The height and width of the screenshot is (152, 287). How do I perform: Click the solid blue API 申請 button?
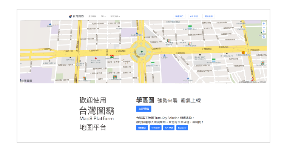click(169, 128)
